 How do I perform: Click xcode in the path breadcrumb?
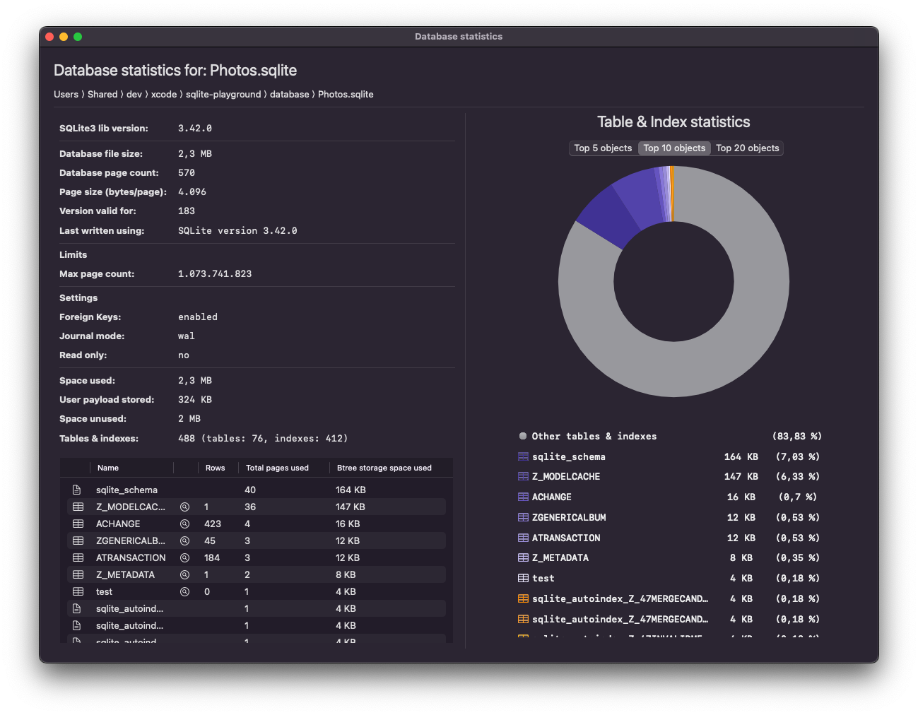164,94
